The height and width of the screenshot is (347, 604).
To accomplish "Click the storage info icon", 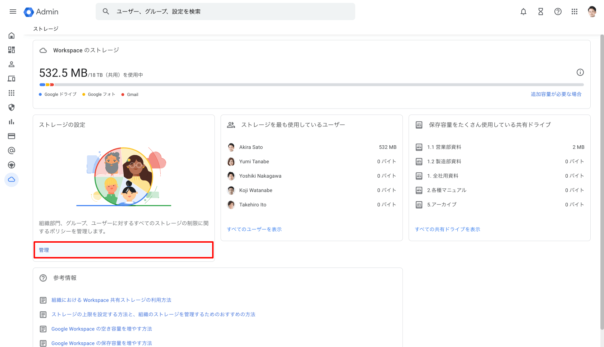I will pyautogui.click(x=580, y=72).
